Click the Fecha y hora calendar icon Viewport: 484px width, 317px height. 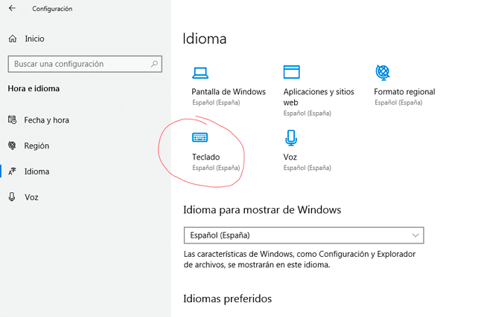(12, 120)
